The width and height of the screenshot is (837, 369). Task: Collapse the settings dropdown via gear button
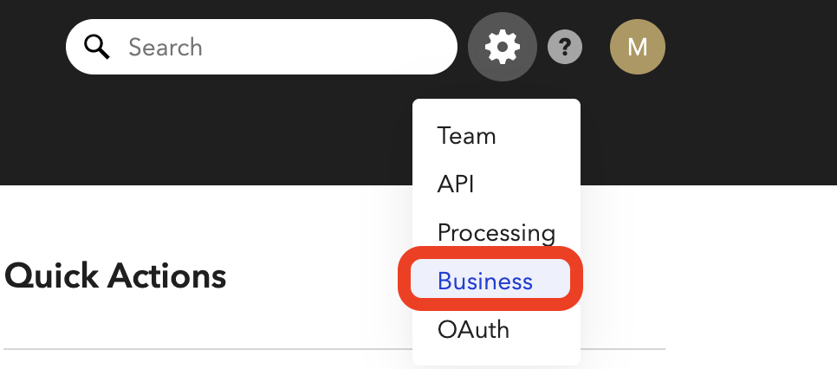coord(502,47)
